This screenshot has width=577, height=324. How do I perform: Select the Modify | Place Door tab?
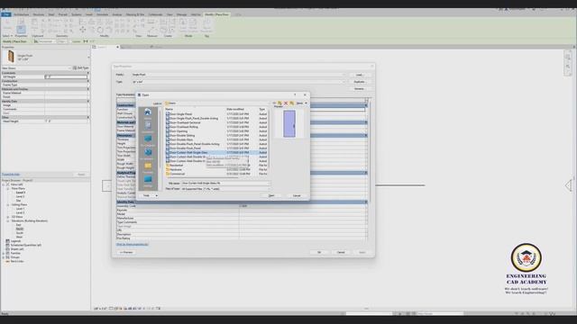click(x=216, y=14)
